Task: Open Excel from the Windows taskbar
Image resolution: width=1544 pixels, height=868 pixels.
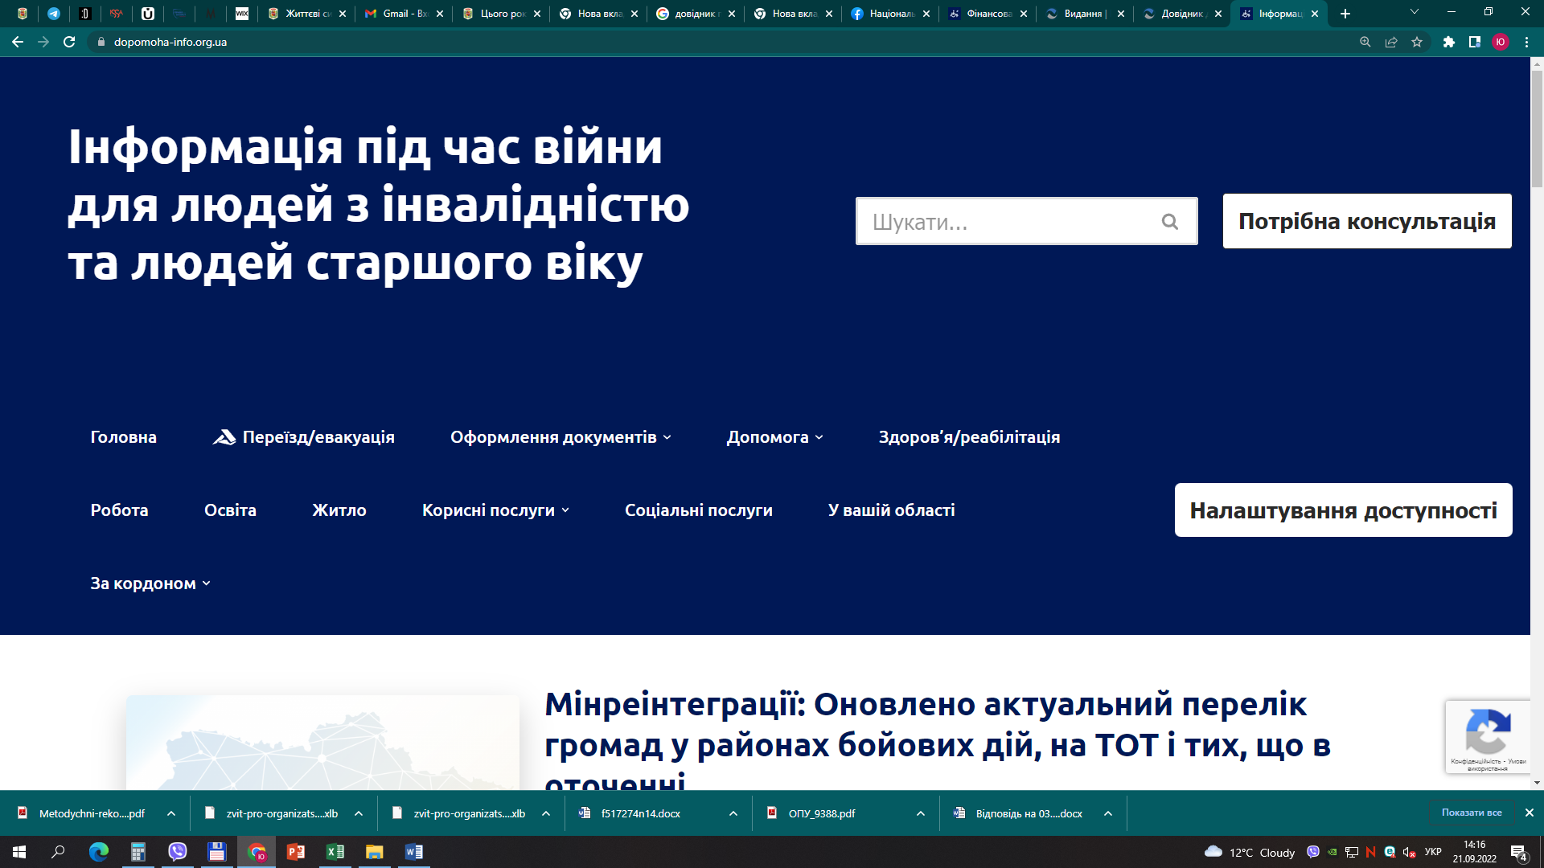Action: coord(335,852)
